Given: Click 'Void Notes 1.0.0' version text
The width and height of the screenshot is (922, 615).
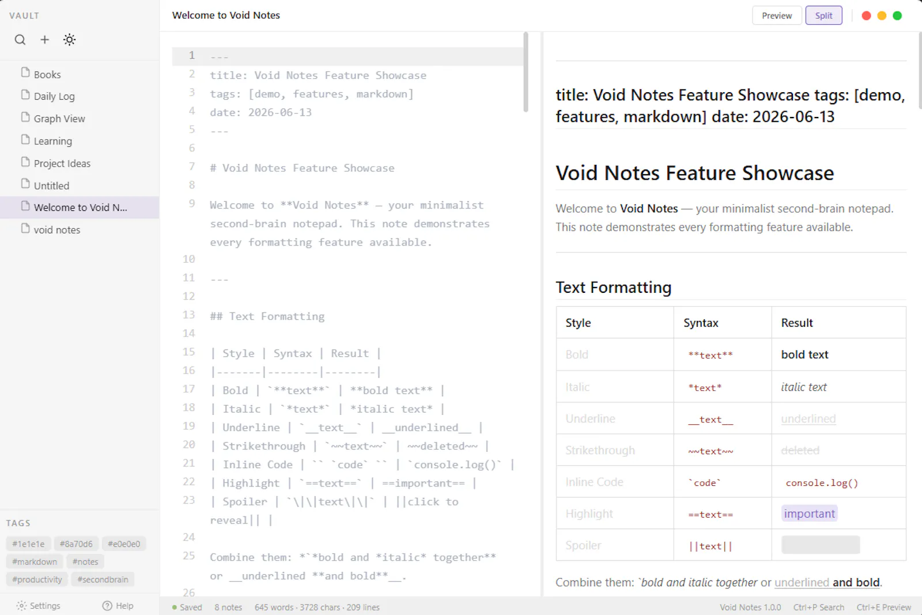Looking at the screenshot, I should point(750,608).
